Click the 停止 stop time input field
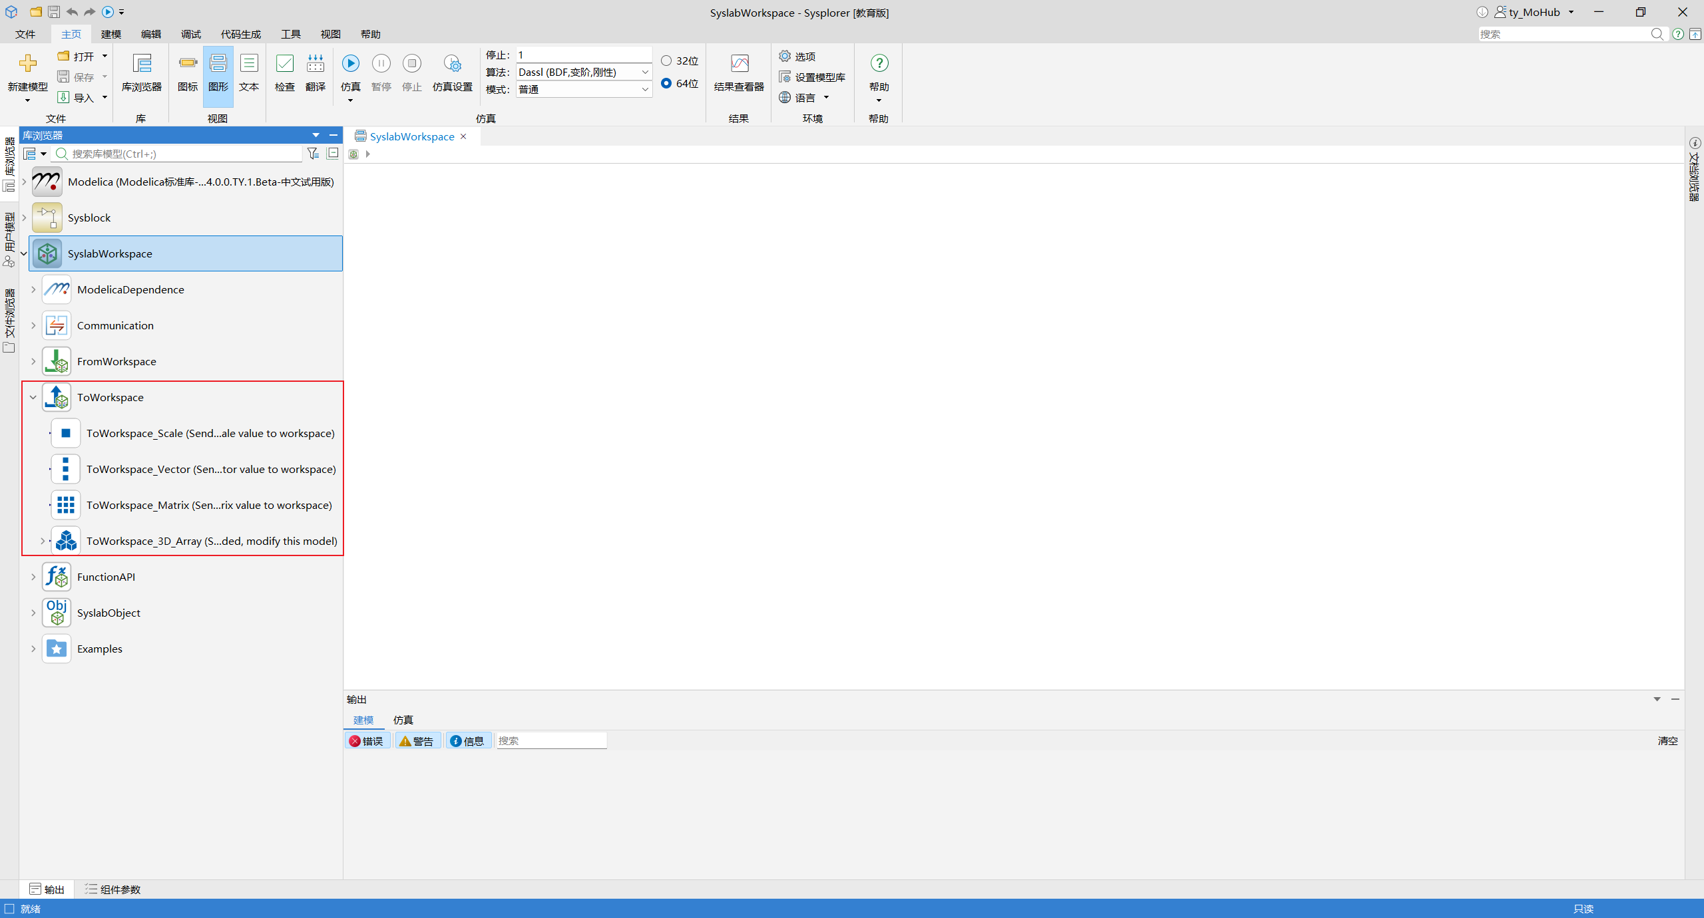The height and width of the screenshot is (918, 1704). pos(584,55)
